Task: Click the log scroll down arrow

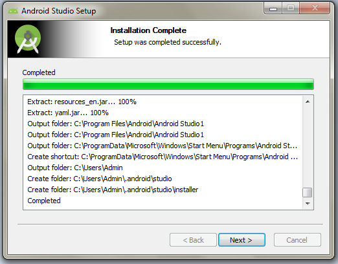Action: [x=308, y=203]
